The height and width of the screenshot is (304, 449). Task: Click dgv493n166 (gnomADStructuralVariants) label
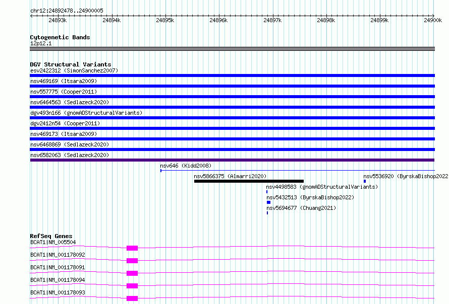(86, 113)
